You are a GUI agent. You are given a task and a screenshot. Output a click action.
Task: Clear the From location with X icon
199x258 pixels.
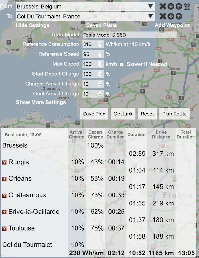point(163,6)
